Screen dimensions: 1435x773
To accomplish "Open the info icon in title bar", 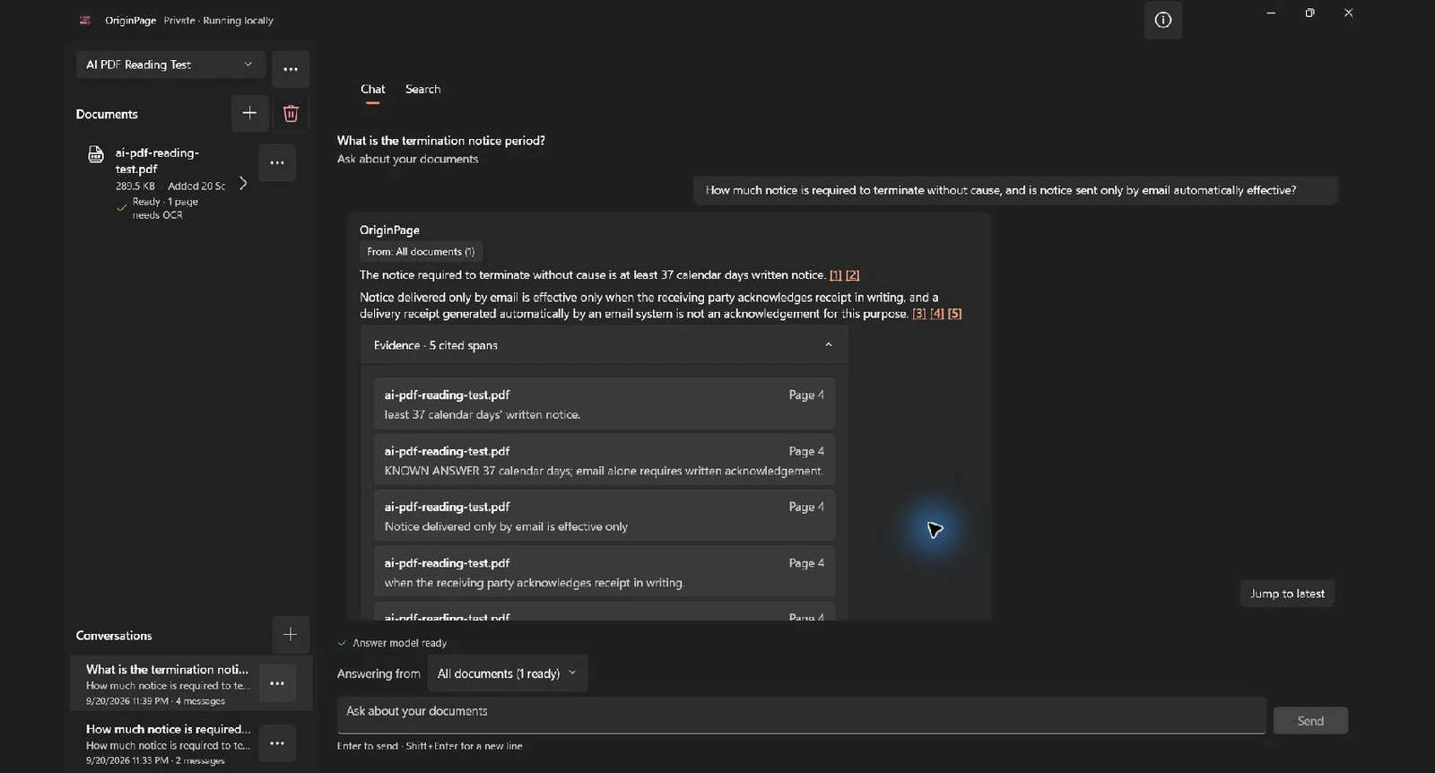I will point(1162,20).
